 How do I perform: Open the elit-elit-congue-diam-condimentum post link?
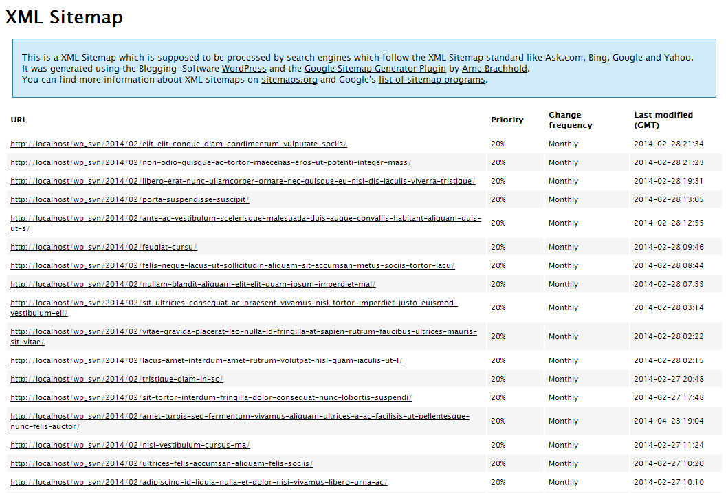[177, 144]
